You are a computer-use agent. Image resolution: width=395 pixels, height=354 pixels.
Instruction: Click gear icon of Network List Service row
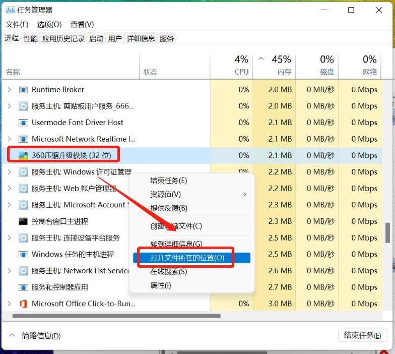(x=23, y=271)
